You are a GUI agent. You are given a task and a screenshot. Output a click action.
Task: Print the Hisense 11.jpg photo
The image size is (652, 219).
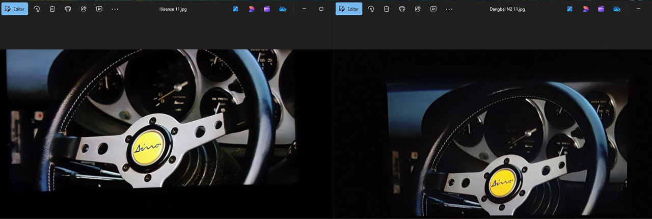[x=68, y=9]
